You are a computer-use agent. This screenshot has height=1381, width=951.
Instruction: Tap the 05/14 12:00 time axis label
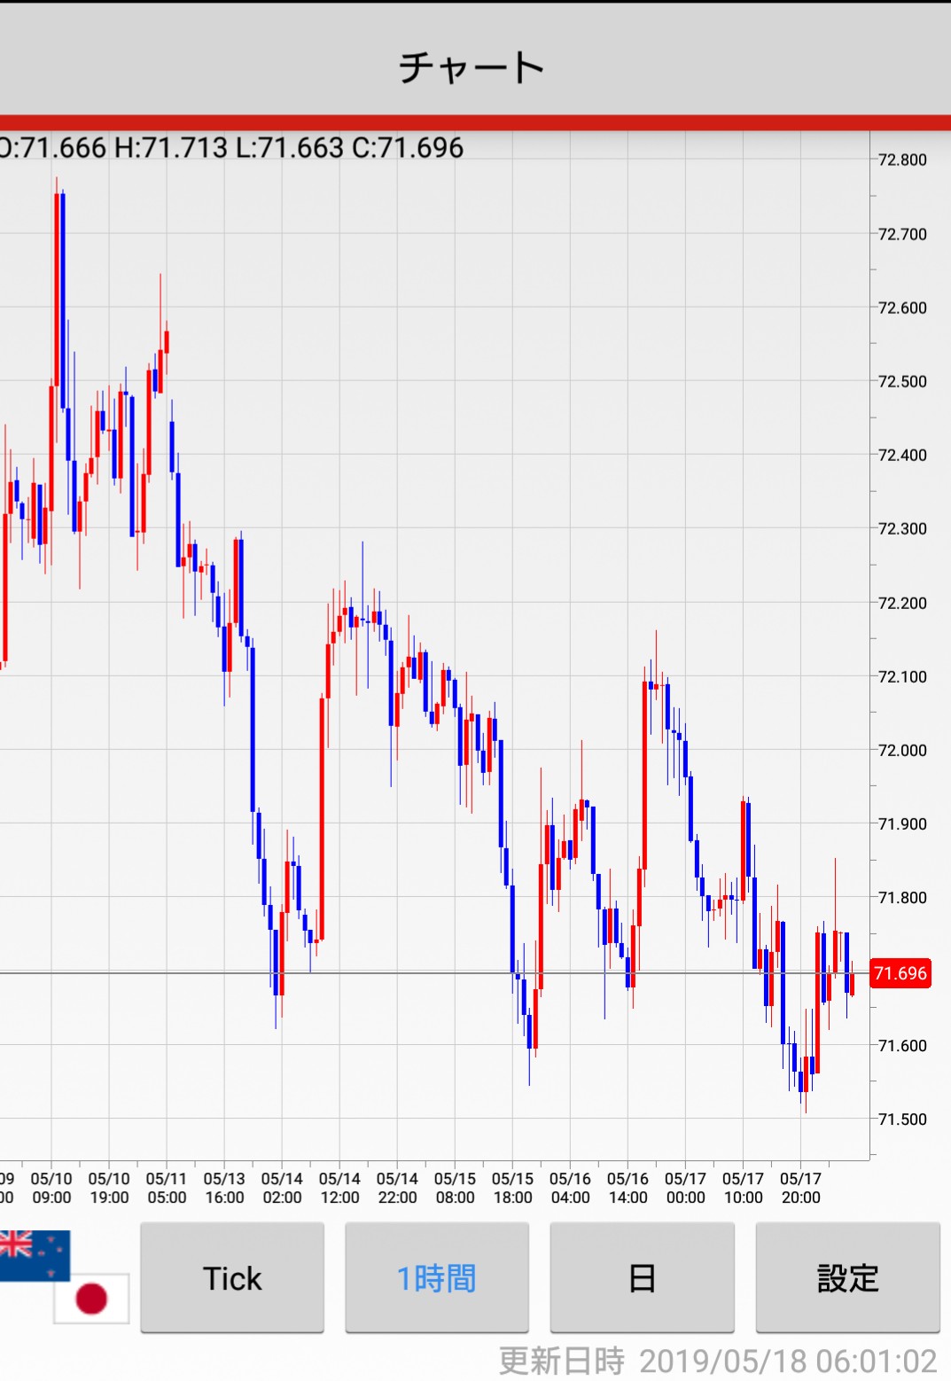[x=339, y=1188]
